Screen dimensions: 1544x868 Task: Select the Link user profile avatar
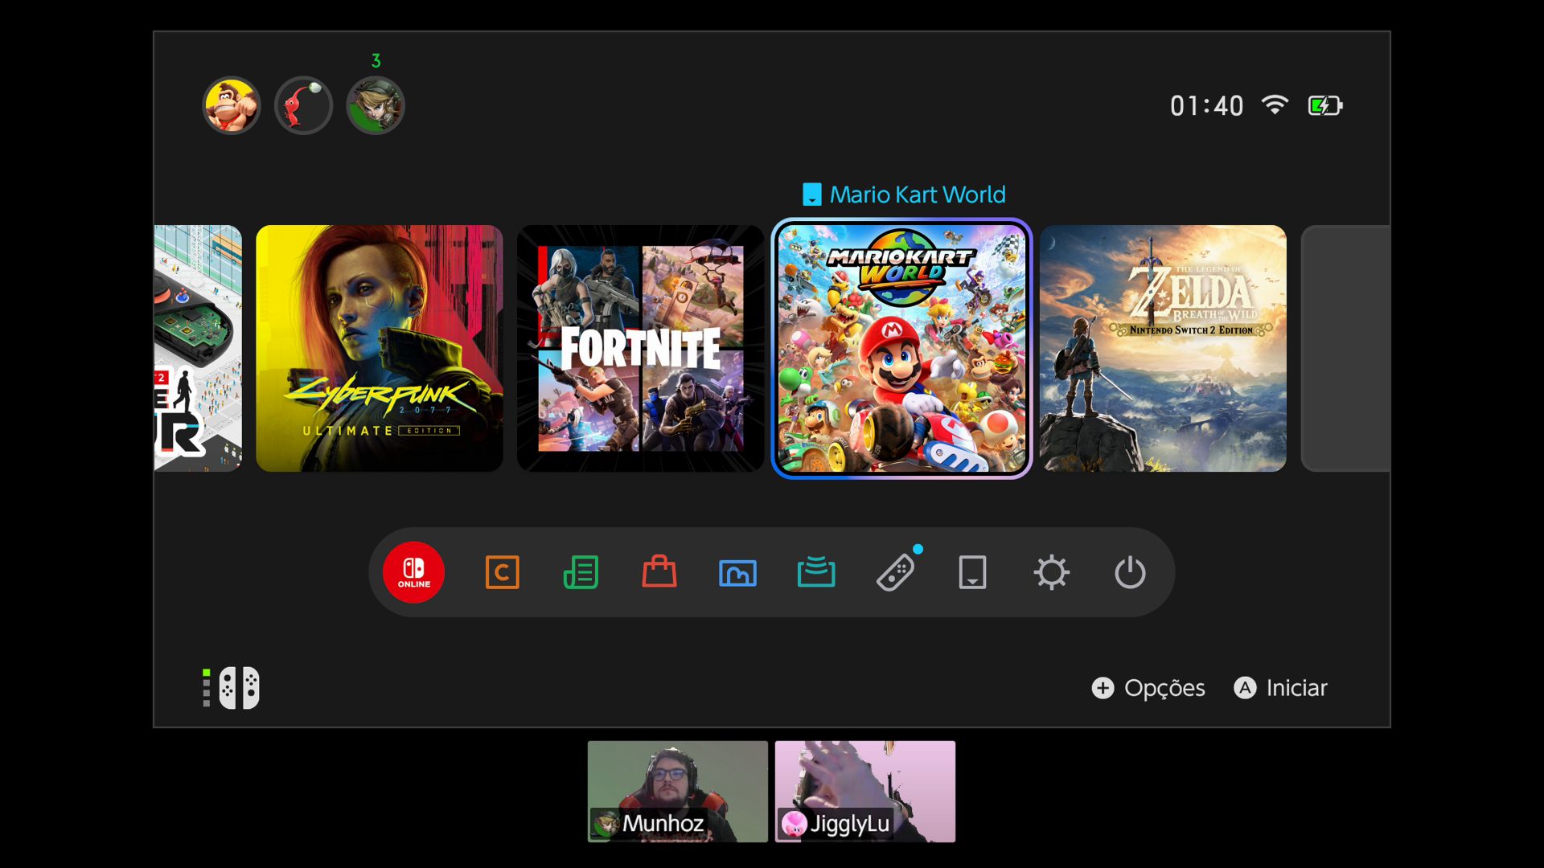[376, 105]
